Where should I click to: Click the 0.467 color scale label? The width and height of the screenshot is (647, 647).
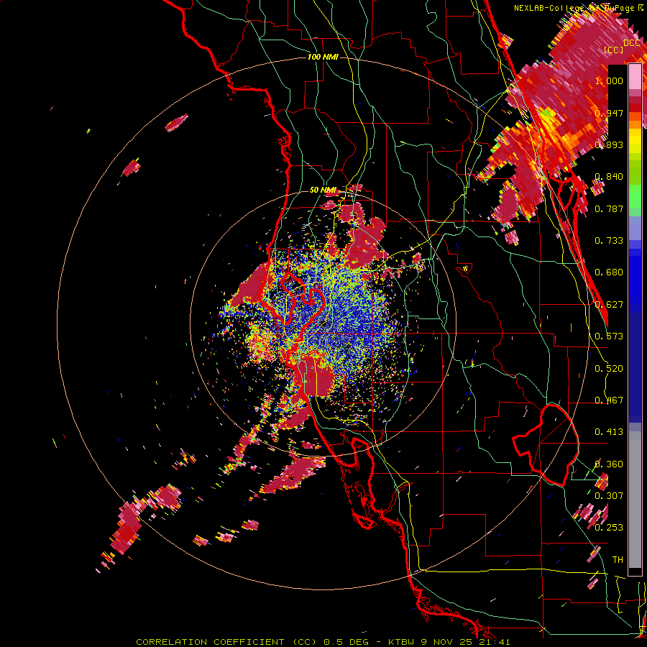click(x=609, y=400)
